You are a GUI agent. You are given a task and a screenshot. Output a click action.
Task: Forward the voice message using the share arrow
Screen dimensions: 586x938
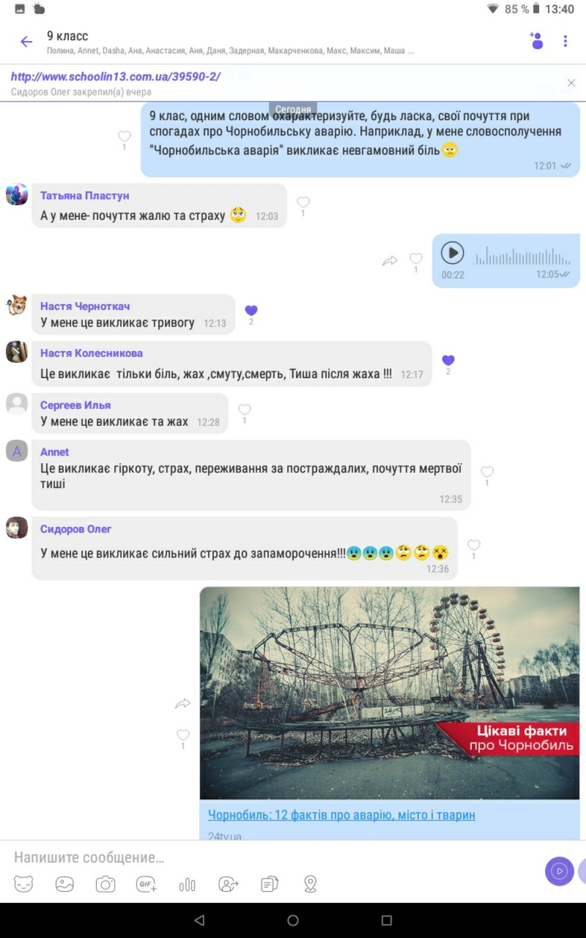point(390,261)
